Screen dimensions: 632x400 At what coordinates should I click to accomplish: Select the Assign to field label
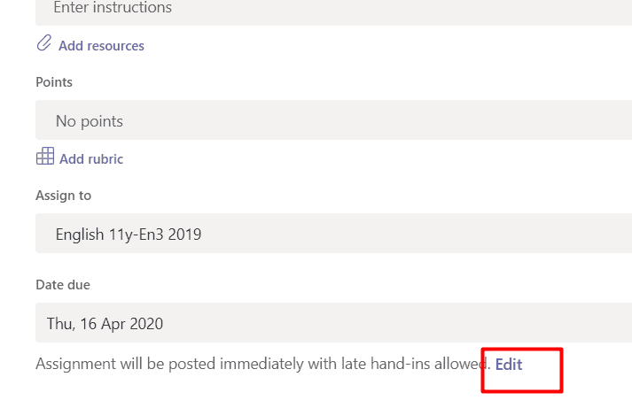point(63,196)
